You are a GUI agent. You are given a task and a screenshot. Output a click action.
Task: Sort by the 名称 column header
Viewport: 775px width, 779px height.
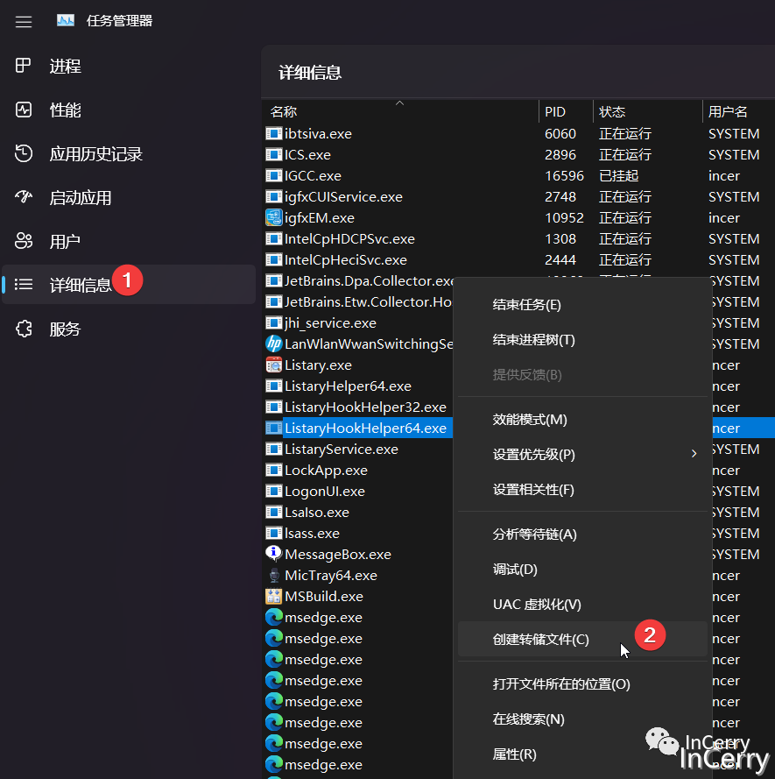click(x=400, y=111)
